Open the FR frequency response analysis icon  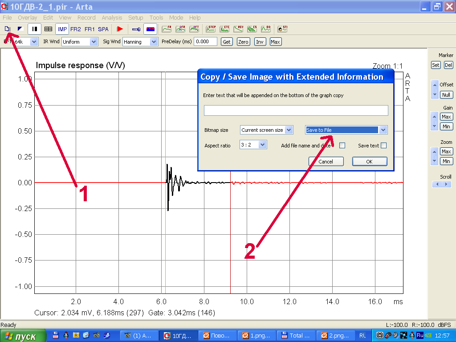click(167, 29)
